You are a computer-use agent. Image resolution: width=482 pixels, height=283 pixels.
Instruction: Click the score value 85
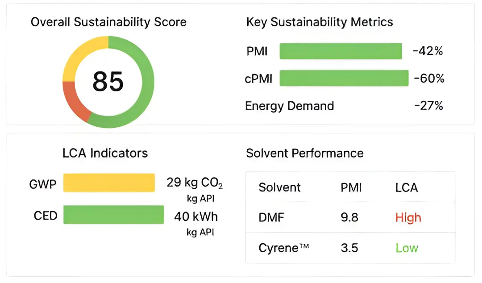tap(108, 81)
